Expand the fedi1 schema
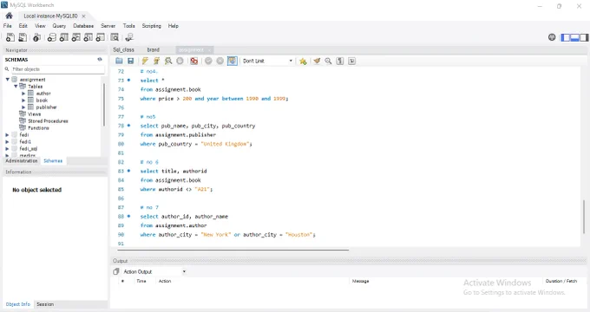 7,142
